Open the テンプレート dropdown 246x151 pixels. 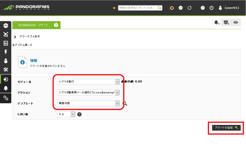(88, 103)
